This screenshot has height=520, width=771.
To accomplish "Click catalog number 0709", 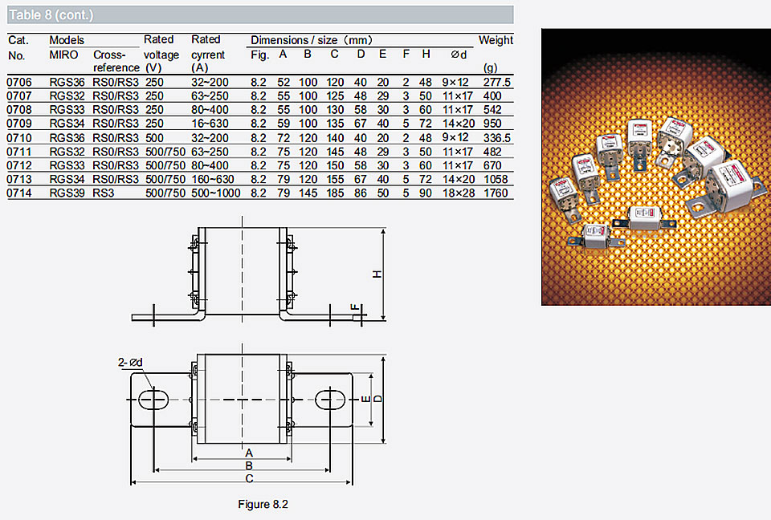I will [x=19, y=124].
